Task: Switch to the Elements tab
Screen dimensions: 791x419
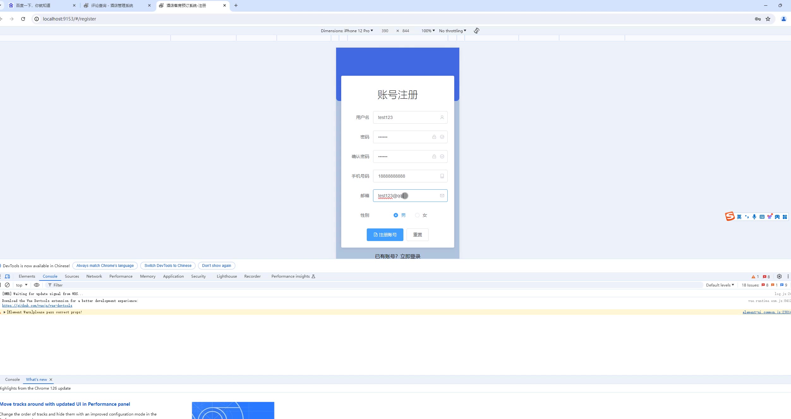Action: (x=27, y=276)
